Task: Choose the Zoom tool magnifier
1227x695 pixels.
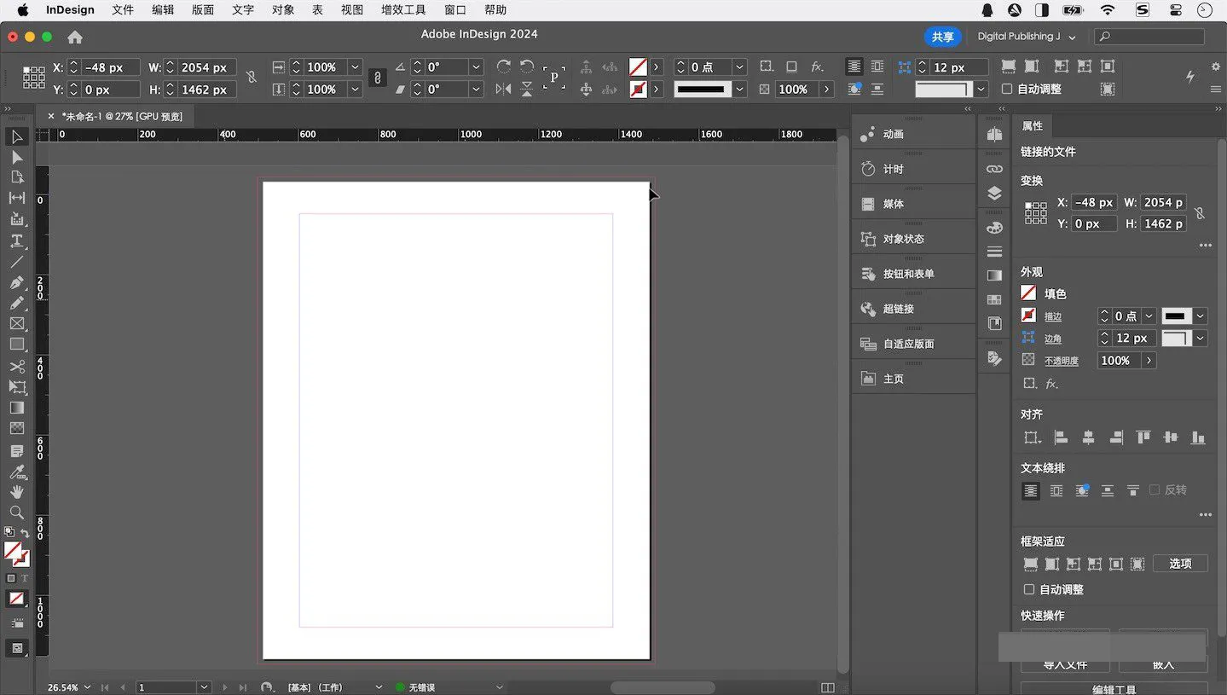Action: [16, 513]
